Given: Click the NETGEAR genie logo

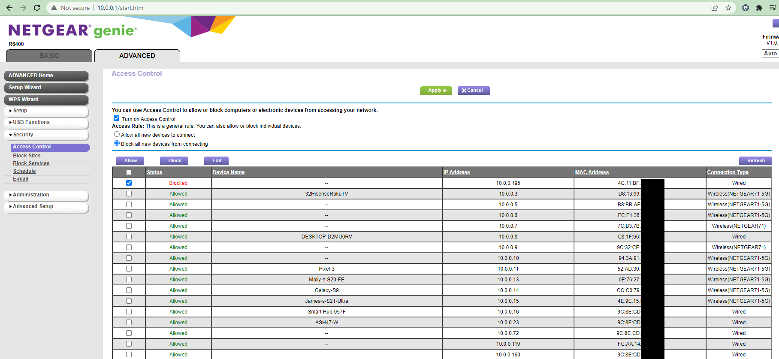Looking at the screenshot, I should (72, 30).
